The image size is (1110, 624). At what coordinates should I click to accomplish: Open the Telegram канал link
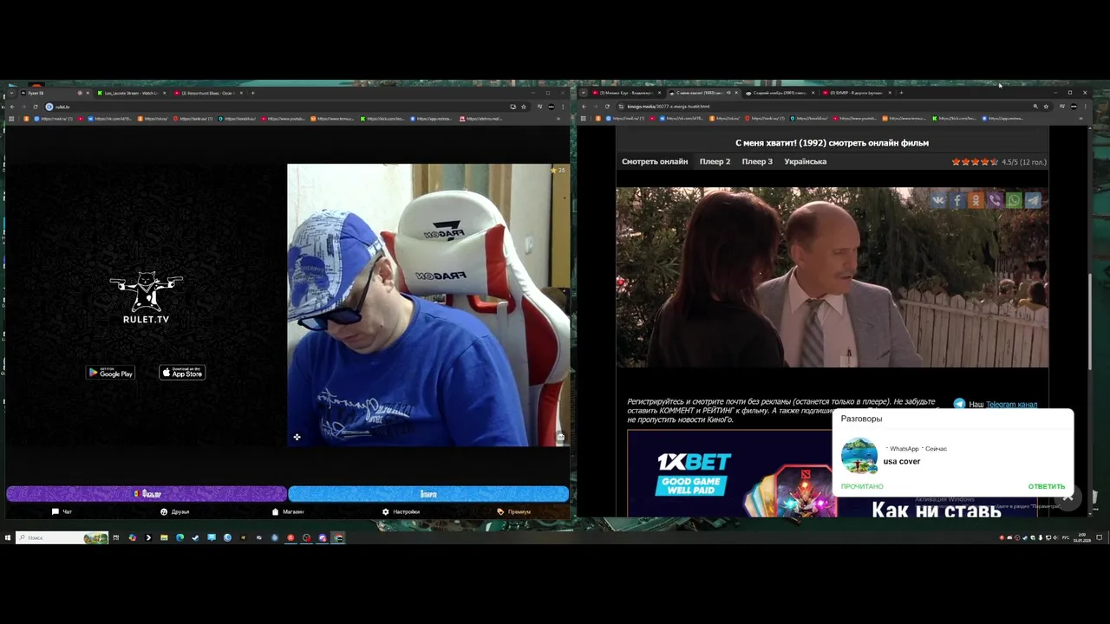coord(1011,405)
